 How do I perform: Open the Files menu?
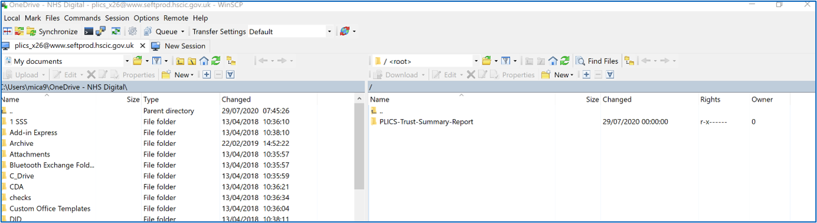tap(53, 18)
